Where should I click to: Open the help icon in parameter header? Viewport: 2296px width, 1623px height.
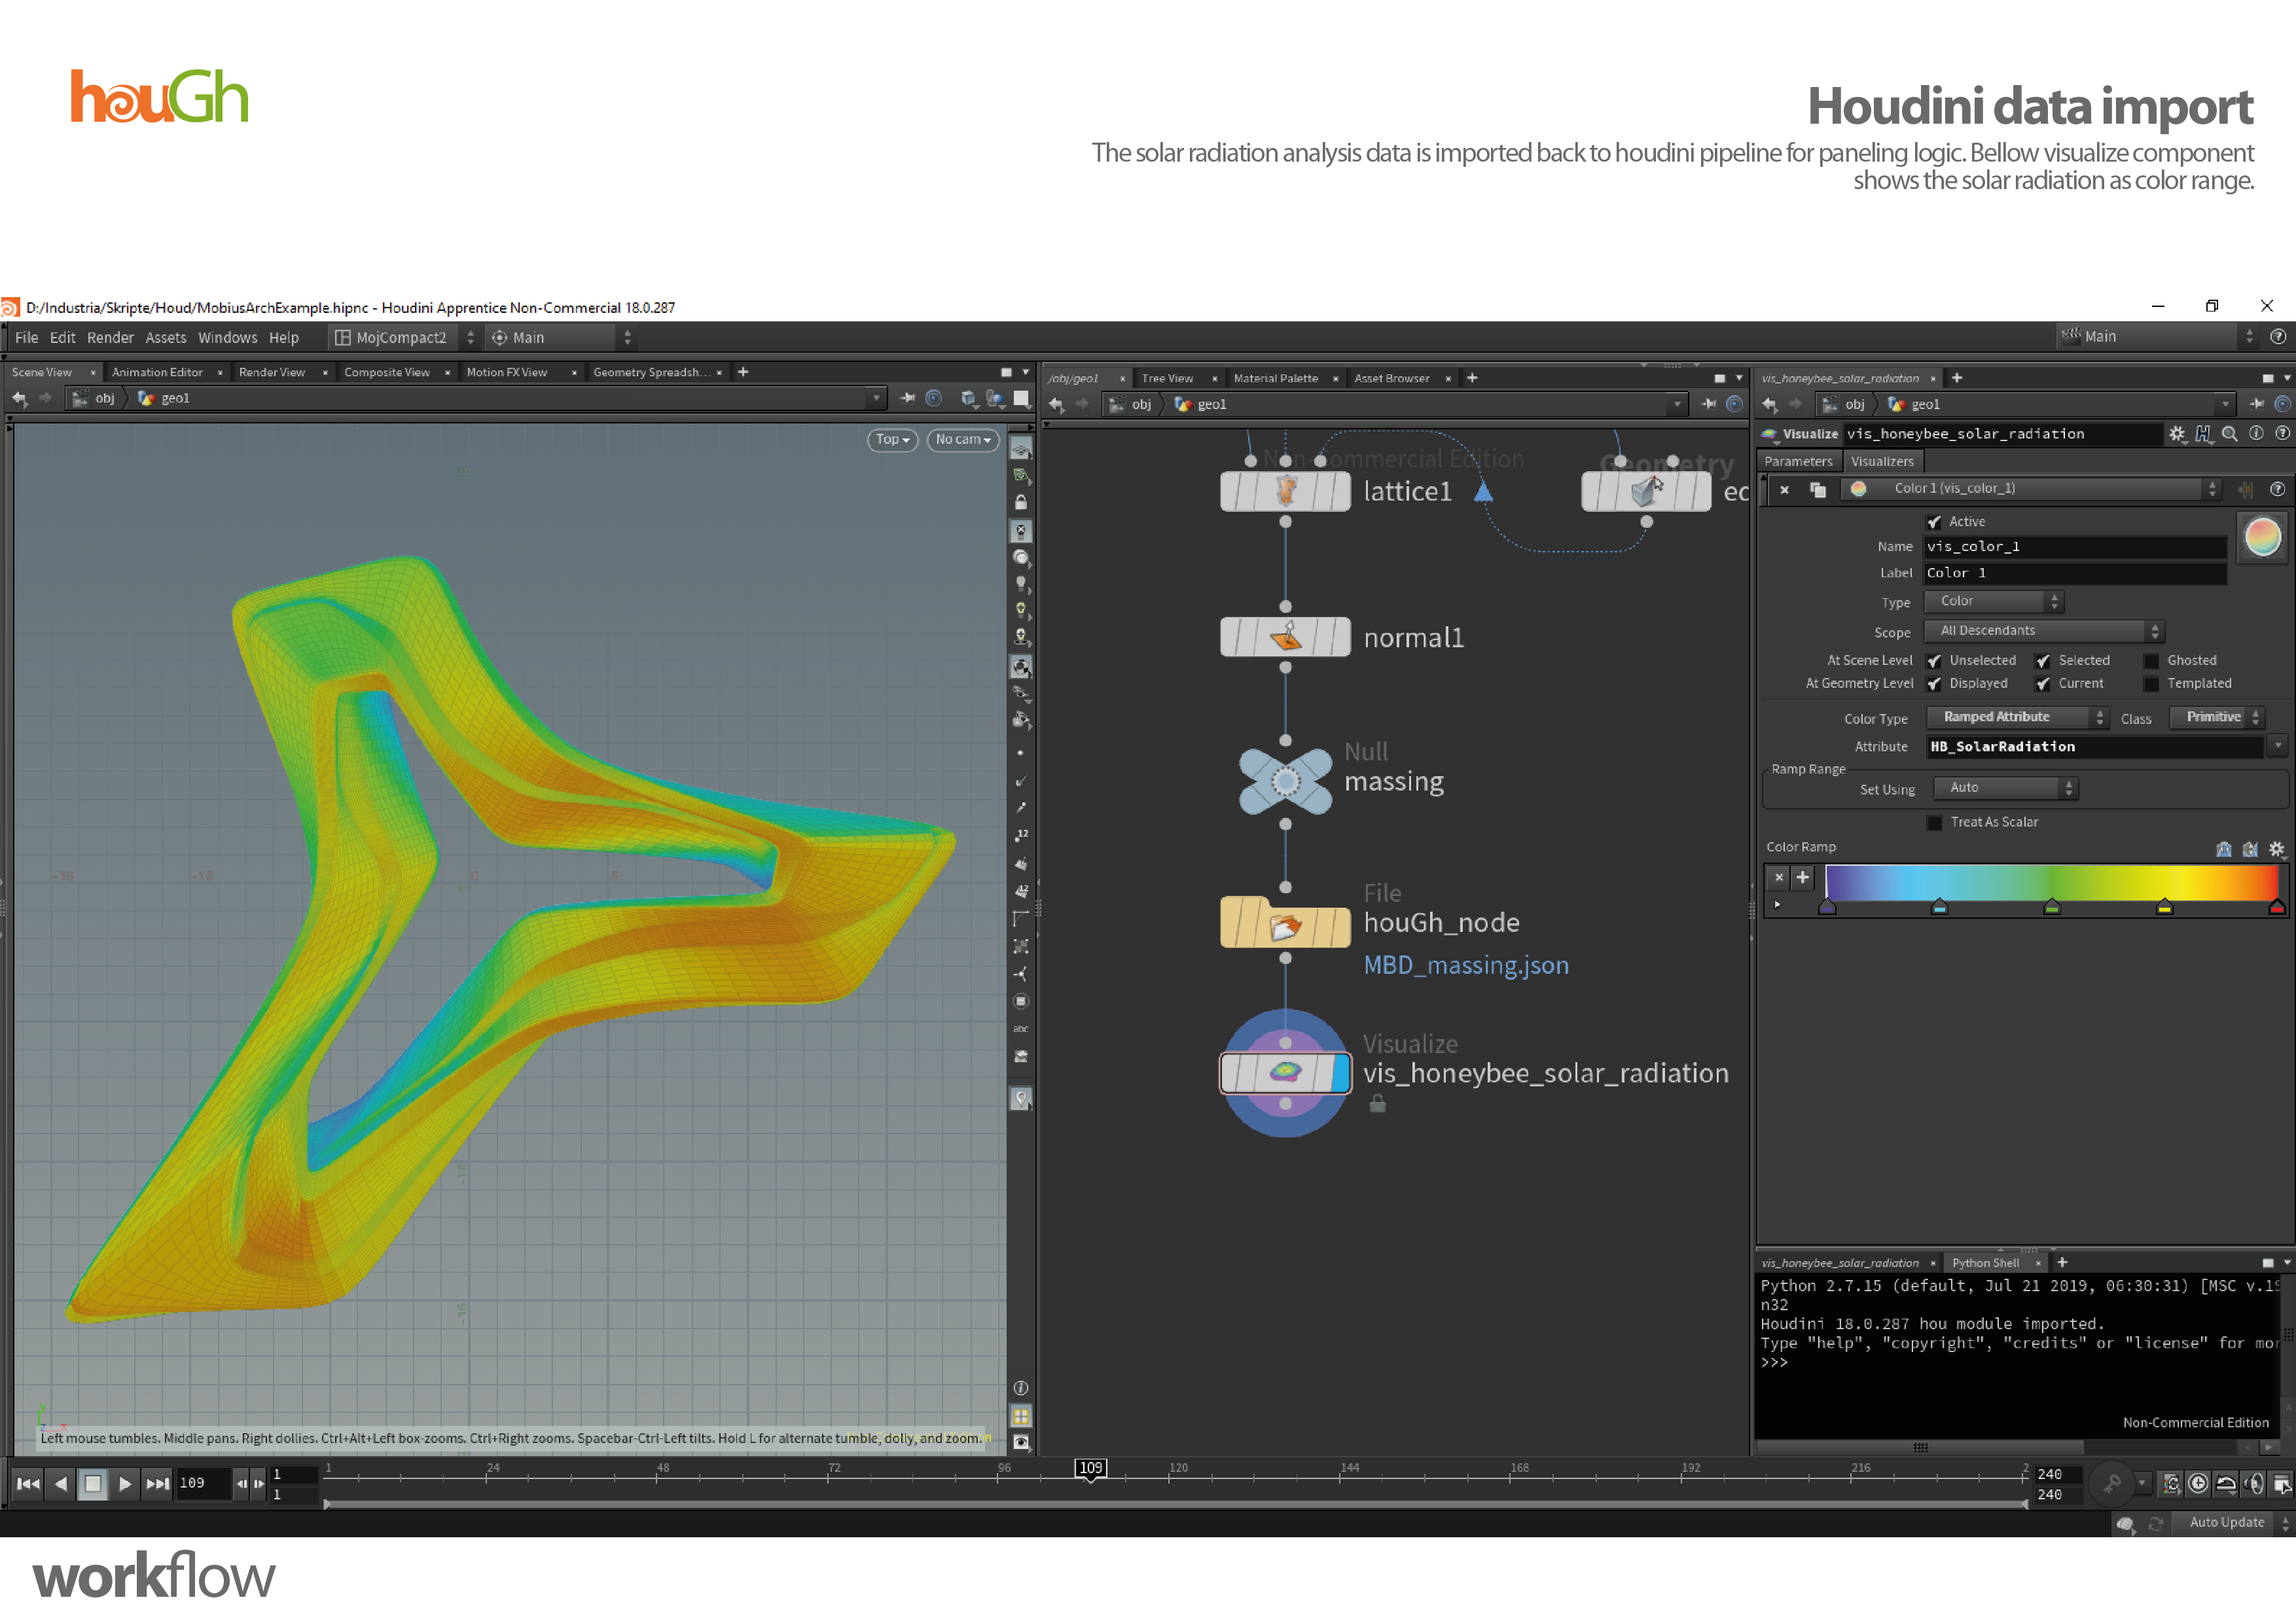pos(2282,433)
